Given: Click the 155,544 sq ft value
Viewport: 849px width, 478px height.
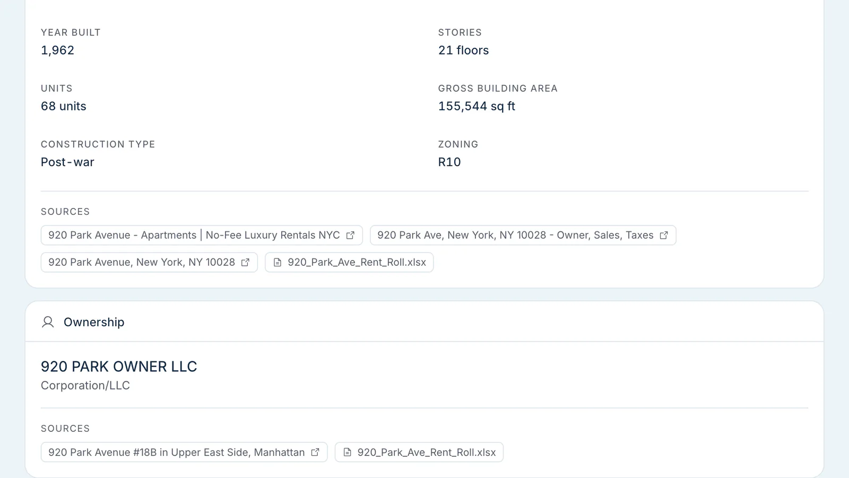Looking at the screenshot, I should [x=477, y=106].
